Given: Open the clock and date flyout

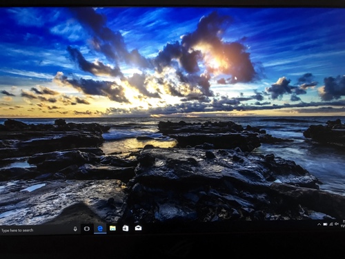Looking at the screenshot, I should coord(343,224).
